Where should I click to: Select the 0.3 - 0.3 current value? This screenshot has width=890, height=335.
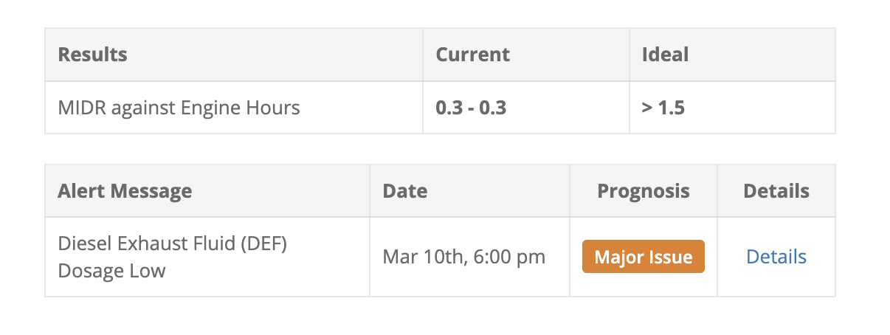(471, 108)
